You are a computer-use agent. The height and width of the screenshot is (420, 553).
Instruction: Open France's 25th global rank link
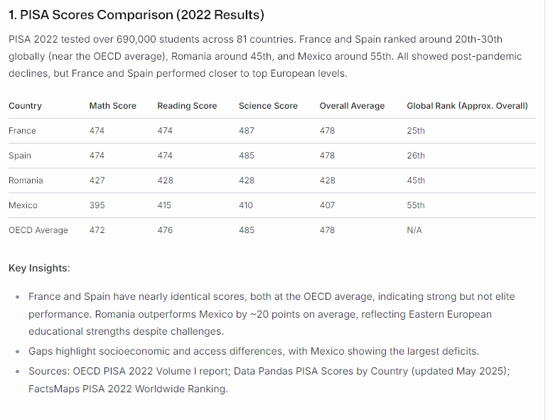pyautogui.click(x=416, y=131)
